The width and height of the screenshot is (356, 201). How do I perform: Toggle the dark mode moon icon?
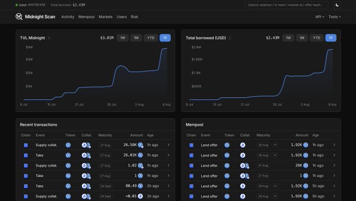337,5
